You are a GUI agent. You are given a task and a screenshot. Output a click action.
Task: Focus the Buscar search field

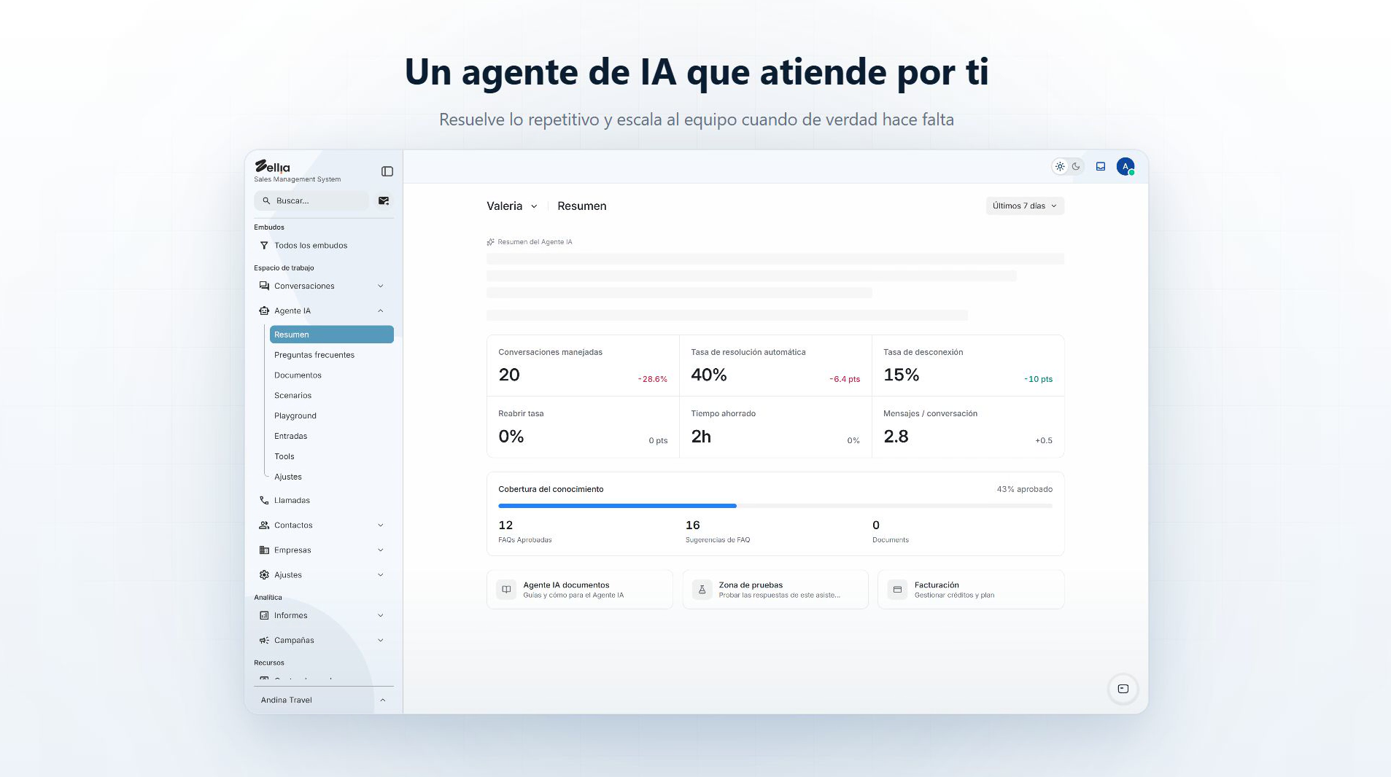311,200
